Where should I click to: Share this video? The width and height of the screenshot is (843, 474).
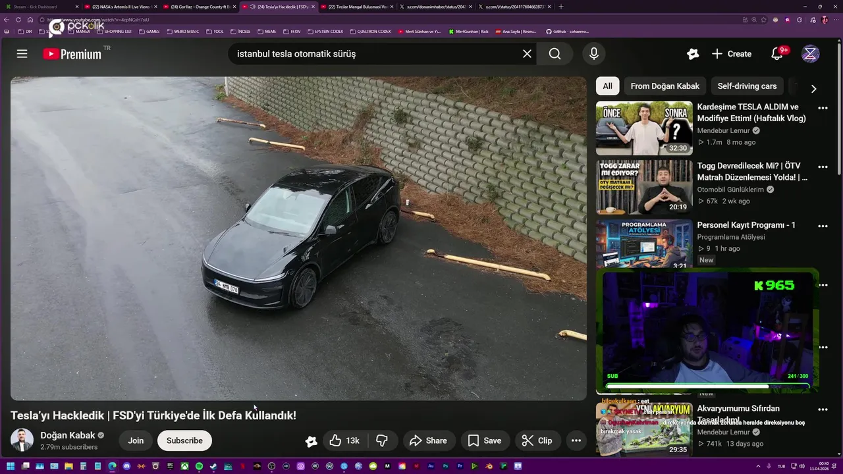coord(428,440)
